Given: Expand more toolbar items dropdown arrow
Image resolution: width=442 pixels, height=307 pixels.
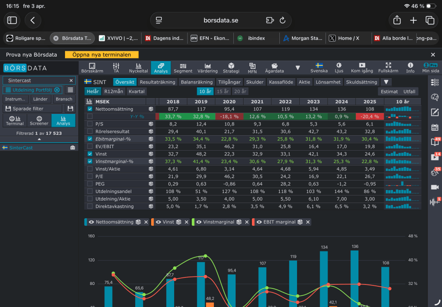Looking at the screenshot, I should coord(297,68).
